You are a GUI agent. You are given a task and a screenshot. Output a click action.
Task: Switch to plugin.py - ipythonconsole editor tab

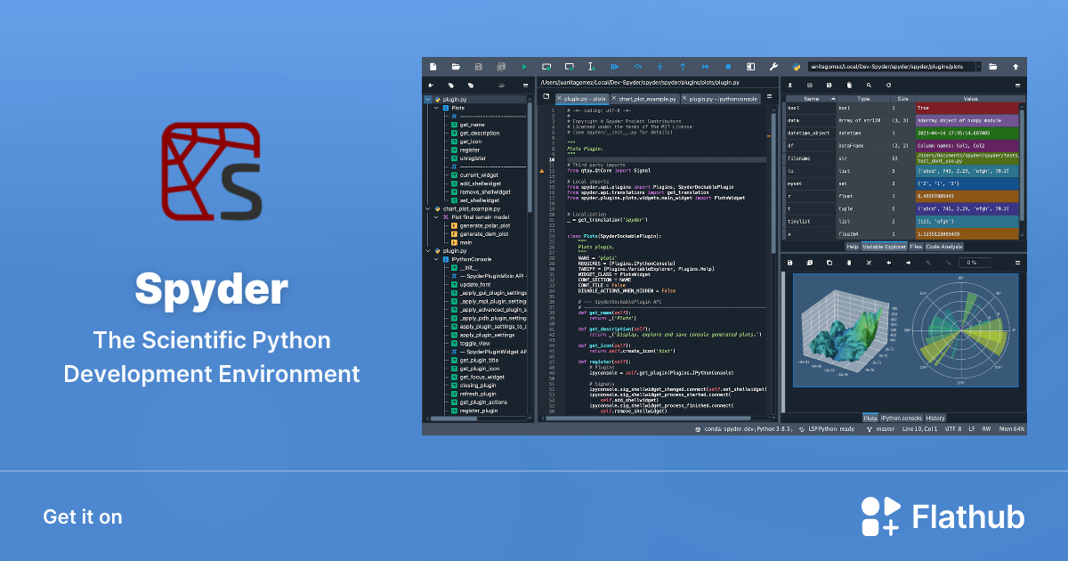(x=722, y=99)
